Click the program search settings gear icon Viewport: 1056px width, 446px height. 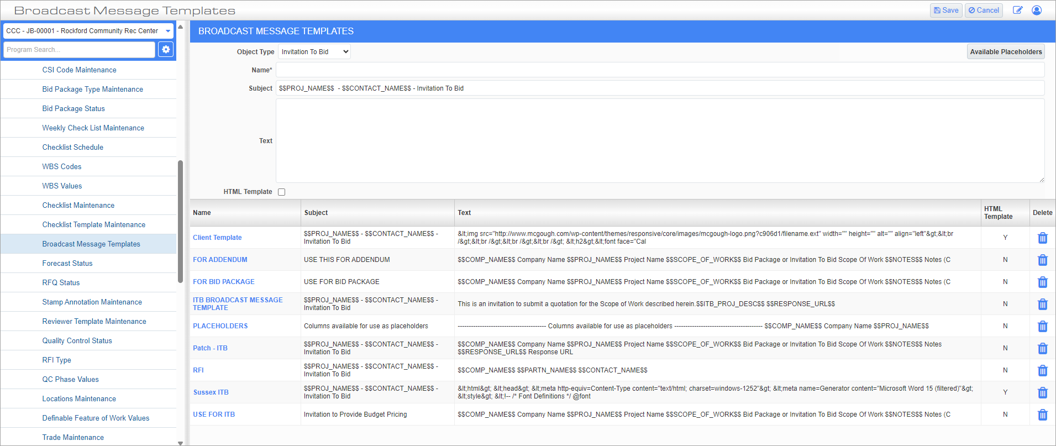pos(166,50)
